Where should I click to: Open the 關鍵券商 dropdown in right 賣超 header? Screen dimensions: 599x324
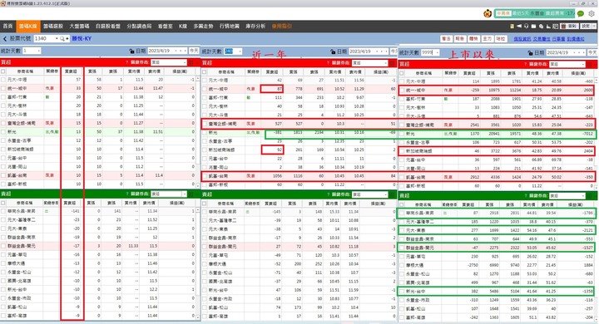pos(567,195)
